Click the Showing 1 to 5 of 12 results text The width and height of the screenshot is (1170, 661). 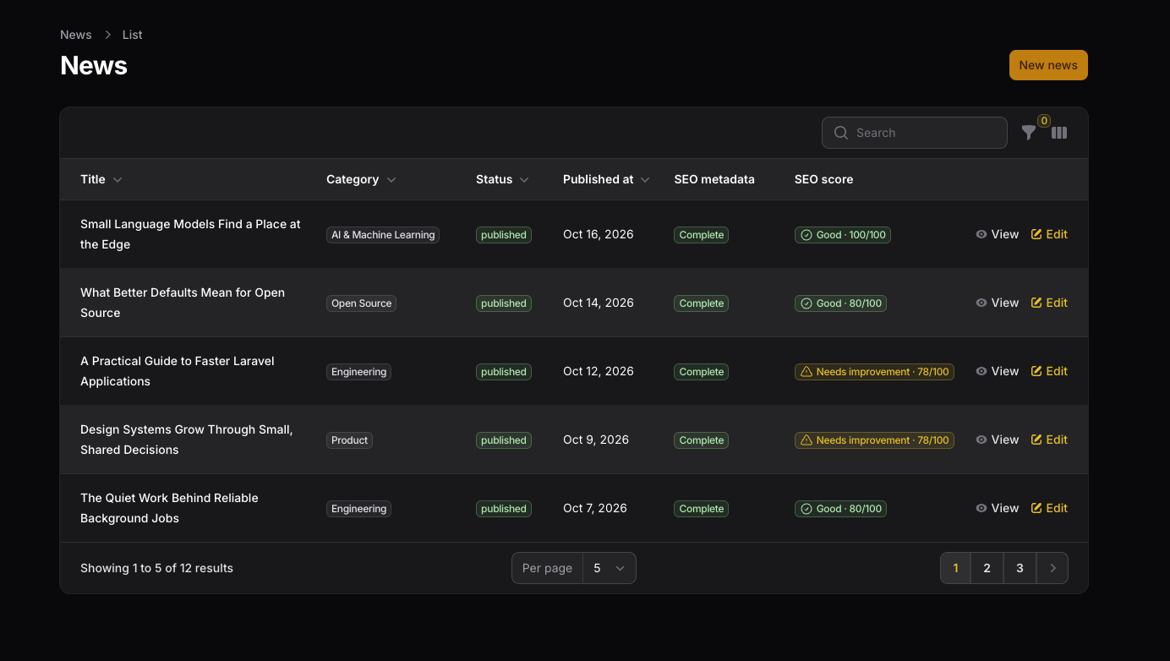[x=156, y=568]
